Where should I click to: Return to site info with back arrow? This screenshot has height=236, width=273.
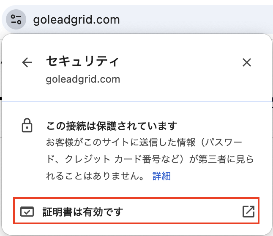pyautogui.click(x=27, y=62)
